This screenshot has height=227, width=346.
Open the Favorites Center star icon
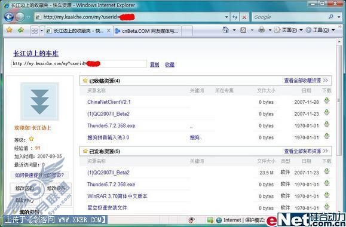[10, 30]
